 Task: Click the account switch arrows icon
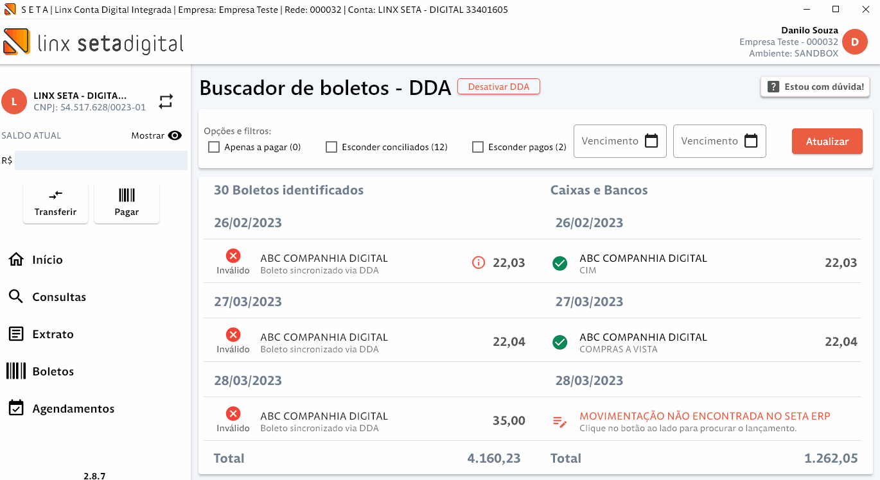click(166, 101)
